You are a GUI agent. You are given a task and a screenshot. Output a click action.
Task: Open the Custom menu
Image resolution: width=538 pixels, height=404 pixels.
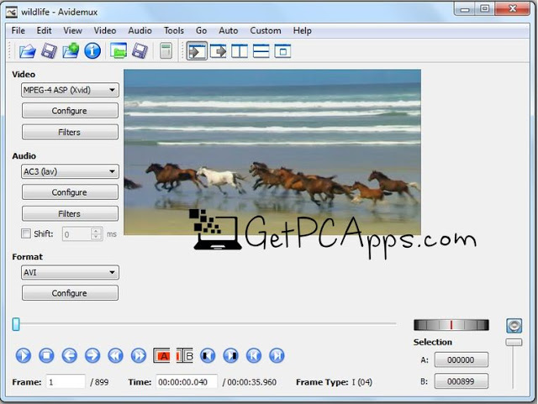266,30
